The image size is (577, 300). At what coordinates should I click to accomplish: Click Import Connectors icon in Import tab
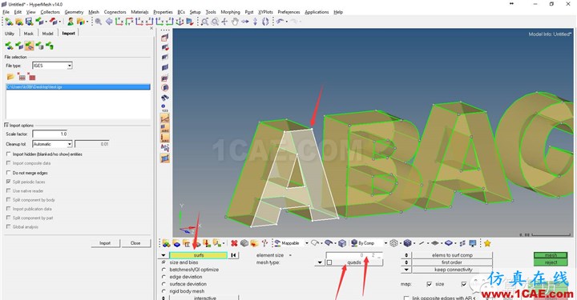pos(39,46)
